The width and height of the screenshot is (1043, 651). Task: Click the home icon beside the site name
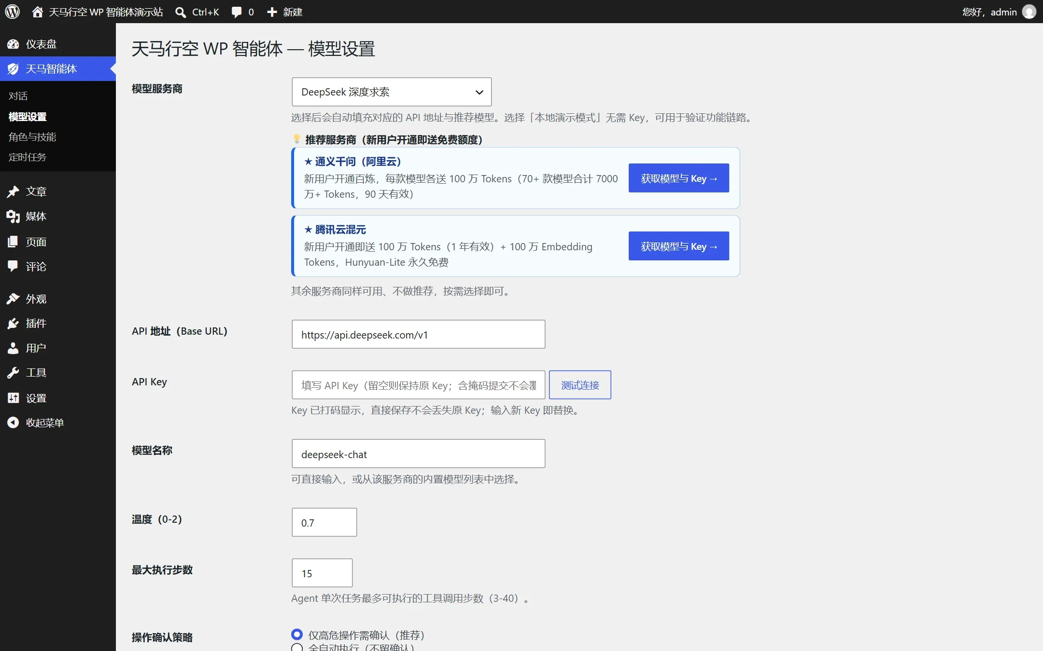point(37,12)
